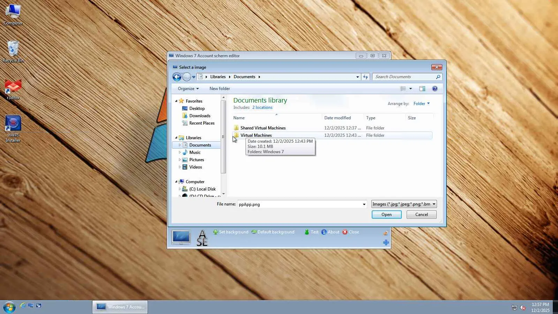Click the File name text field
The image size is (558, 314).
299,204
